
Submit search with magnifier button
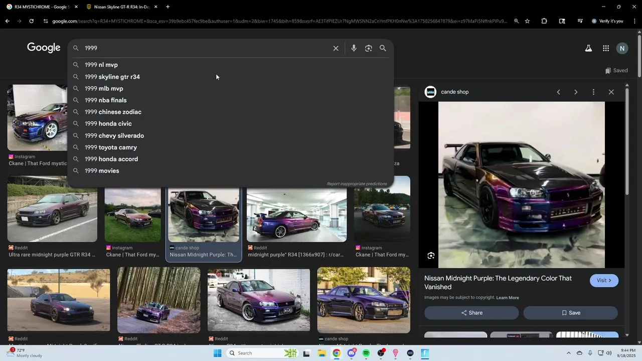383,48
